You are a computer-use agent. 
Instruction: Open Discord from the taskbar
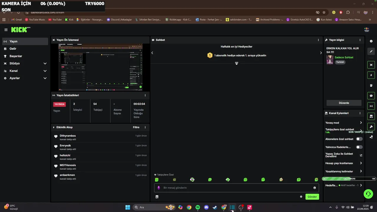[x=206, y=207]
